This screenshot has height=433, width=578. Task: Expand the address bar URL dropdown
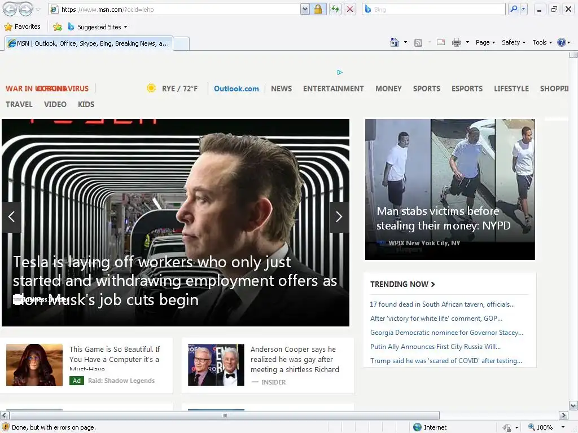[305, 10]
